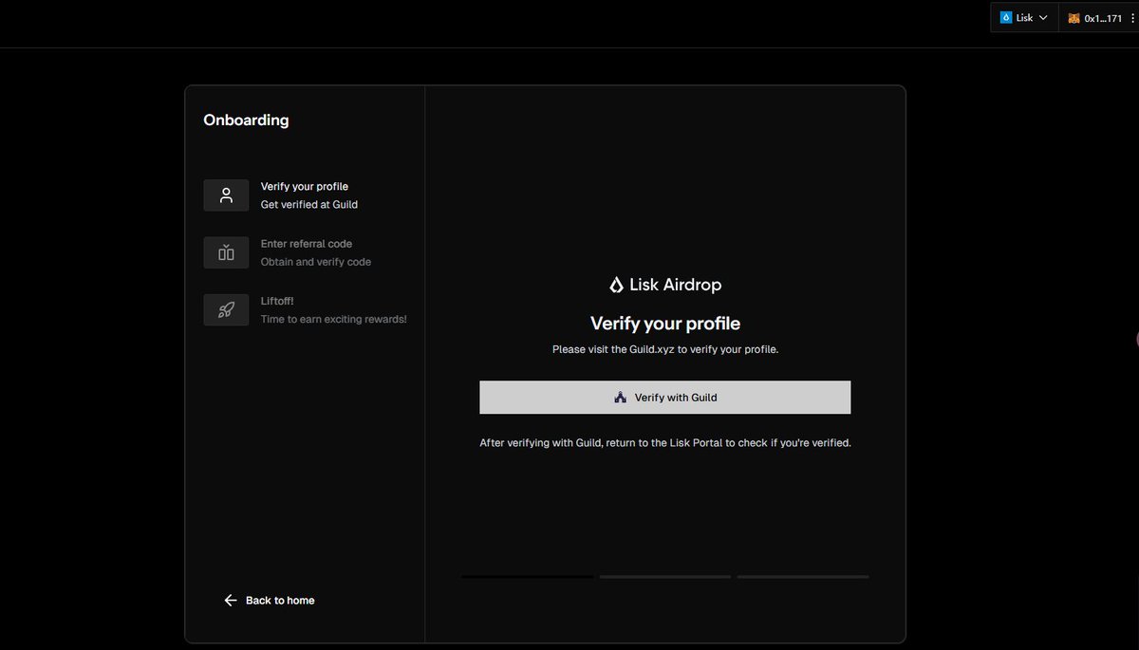
Task: Click the Onboarding heading text
Action: [x=246, y=120]
